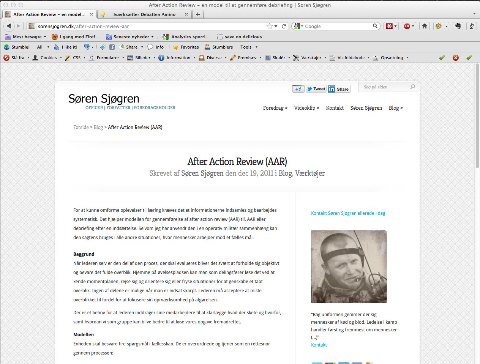Click the StumbleUpon Stumble! button
The image size is (480, 364).
coord(17,47)
